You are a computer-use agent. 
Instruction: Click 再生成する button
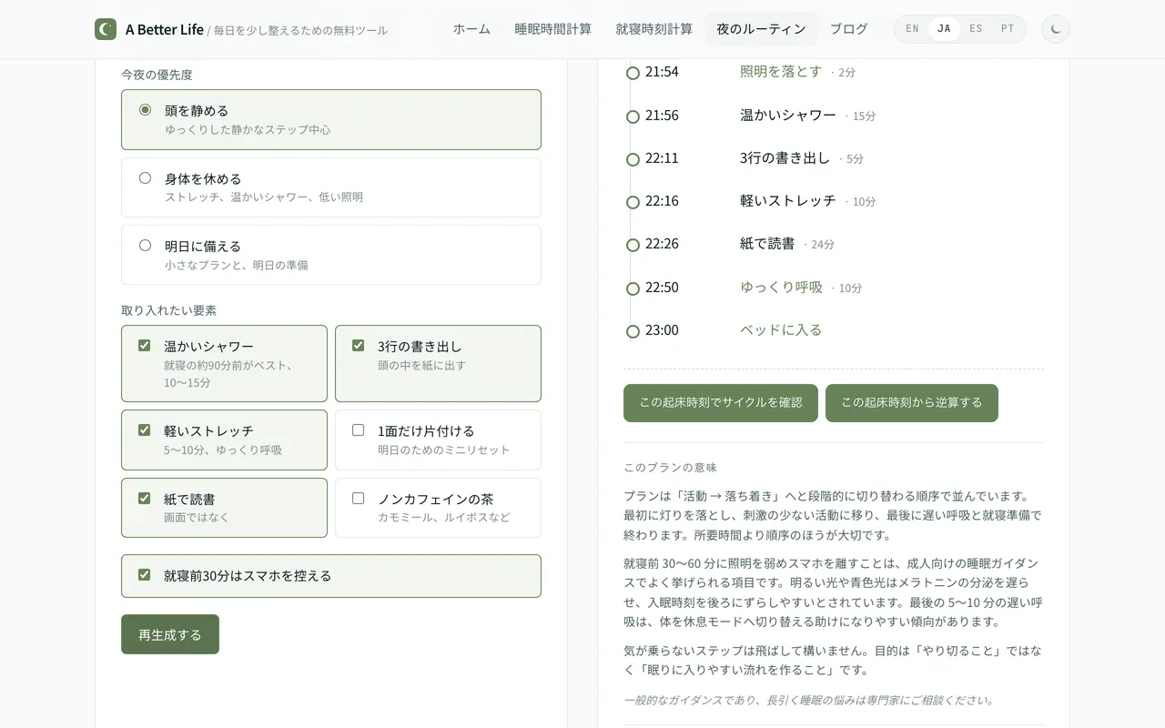(x=170, y=634)
